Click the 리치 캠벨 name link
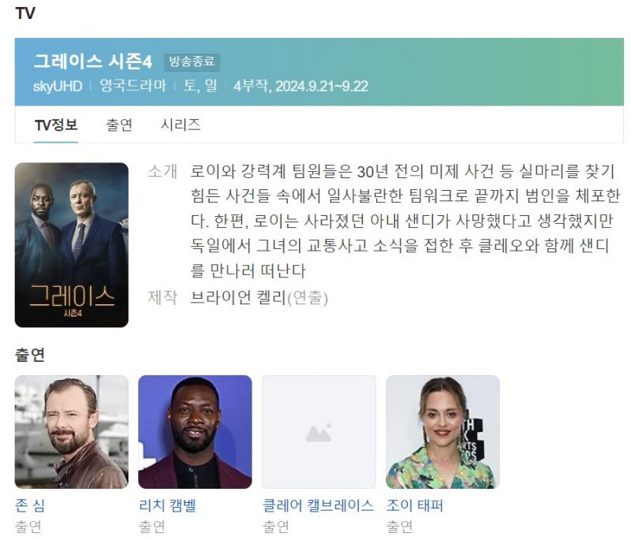Viewport: 631px width, 540px height. click(167, 505)
